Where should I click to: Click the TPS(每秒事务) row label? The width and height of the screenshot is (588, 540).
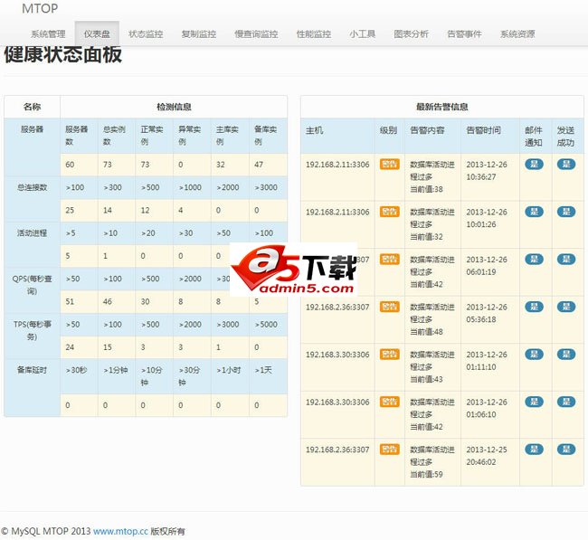pos(32,330)
